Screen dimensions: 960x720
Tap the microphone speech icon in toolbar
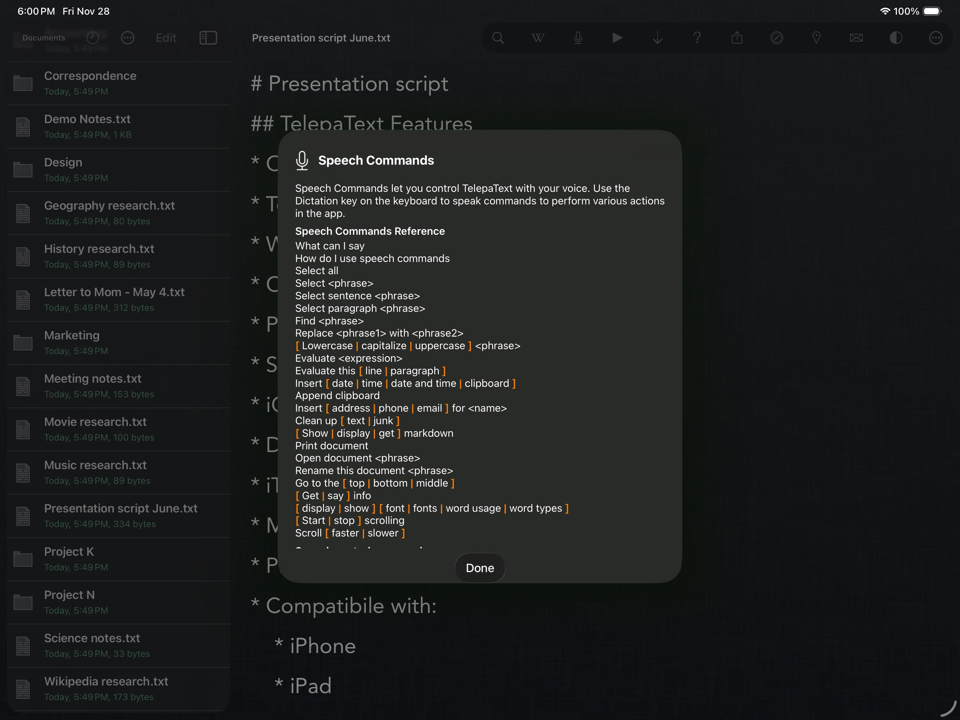pos(578,38)
